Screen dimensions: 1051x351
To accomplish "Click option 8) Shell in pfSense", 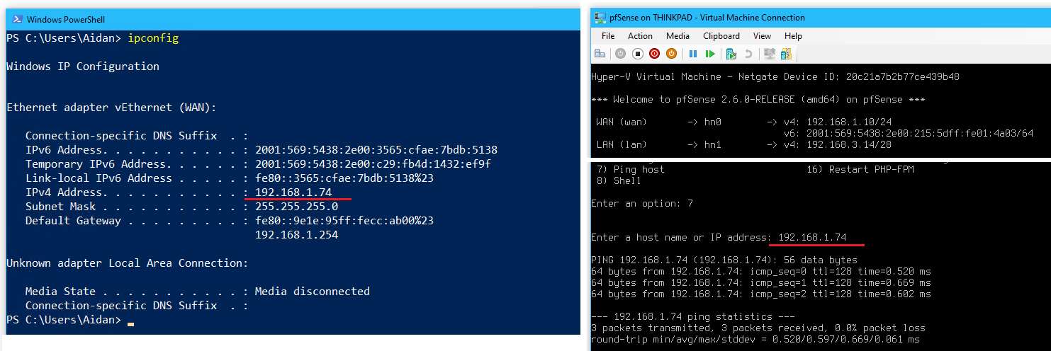I will click(x=619, y=180).
